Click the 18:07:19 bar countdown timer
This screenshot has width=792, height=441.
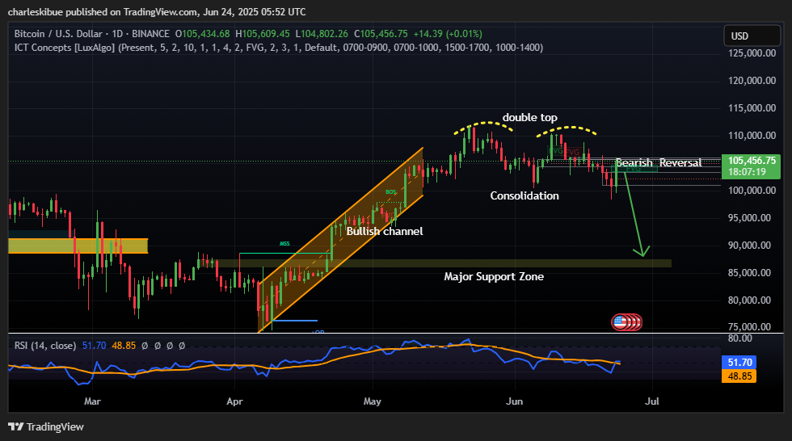coord(747,172)
